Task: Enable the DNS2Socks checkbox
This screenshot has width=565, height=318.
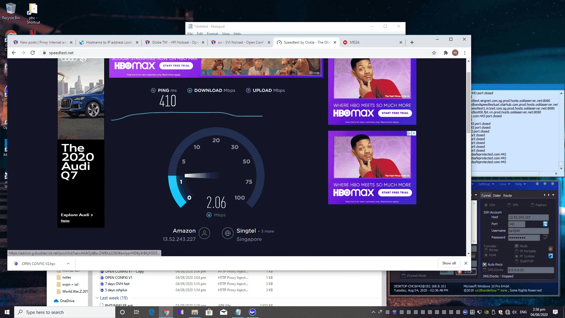Action: pos(484,270)
